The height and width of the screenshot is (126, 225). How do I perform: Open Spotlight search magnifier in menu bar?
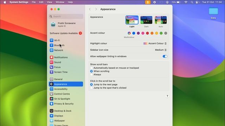[x=192, y=2]
